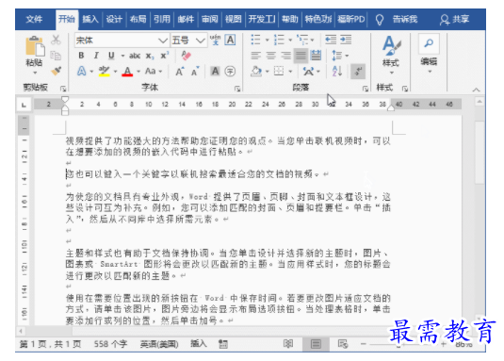Click page indicator 第 1 页, 共 1 页

click(x=51, y=344)
